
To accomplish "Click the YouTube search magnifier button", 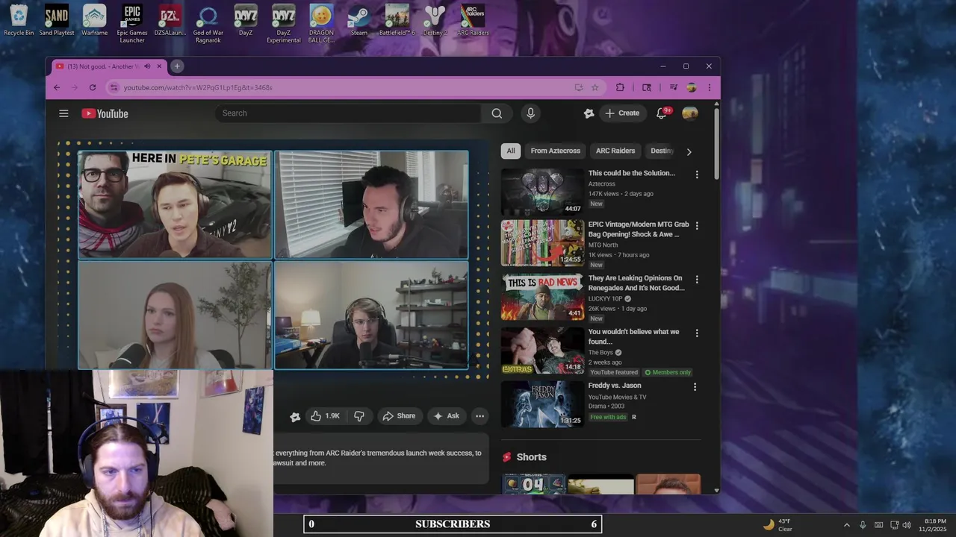I will tap(497, 113).
